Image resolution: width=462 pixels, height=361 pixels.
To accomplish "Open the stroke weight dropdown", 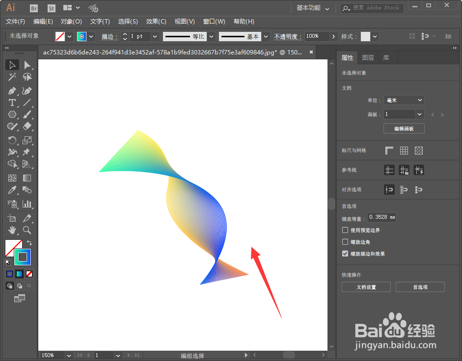I will coord(155,36).
